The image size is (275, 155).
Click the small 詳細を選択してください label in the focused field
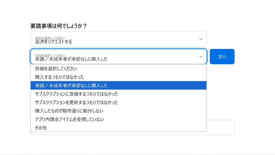pyautogui.click(x=50, y=55)
